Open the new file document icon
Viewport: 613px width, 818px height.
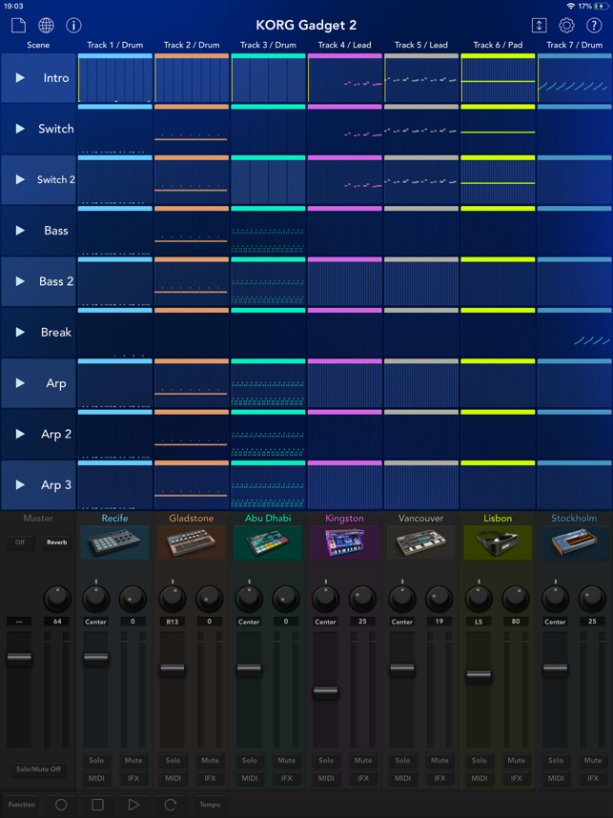click(x=19, y=25)
